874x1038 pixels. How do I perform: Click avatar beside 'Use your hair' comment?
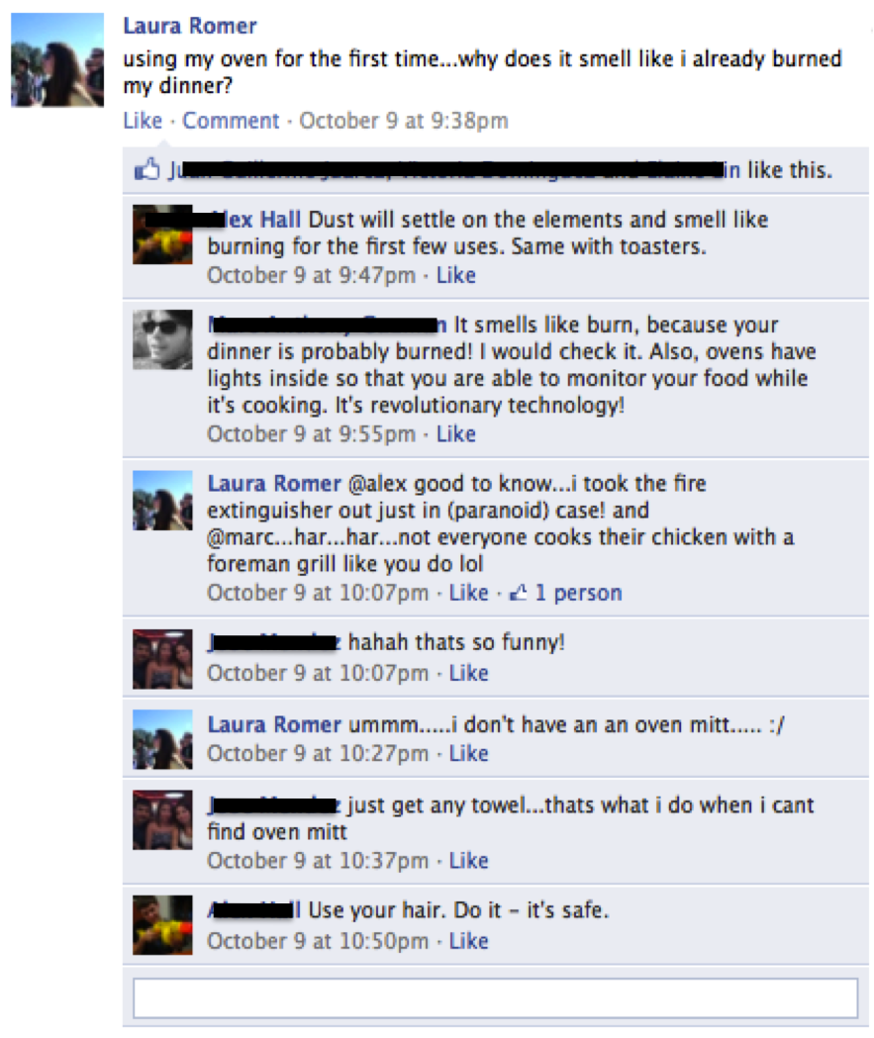(163, 925)
